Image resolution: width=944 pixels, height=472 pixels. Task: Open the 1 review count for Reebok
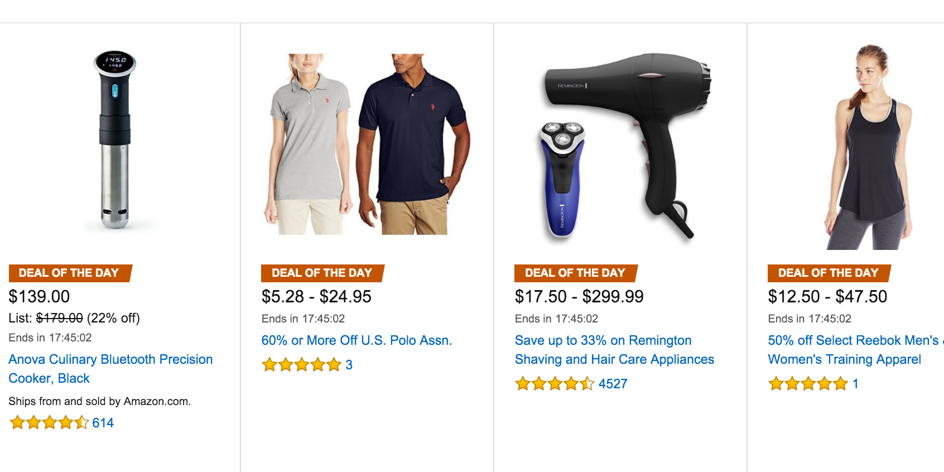point(855,384)
